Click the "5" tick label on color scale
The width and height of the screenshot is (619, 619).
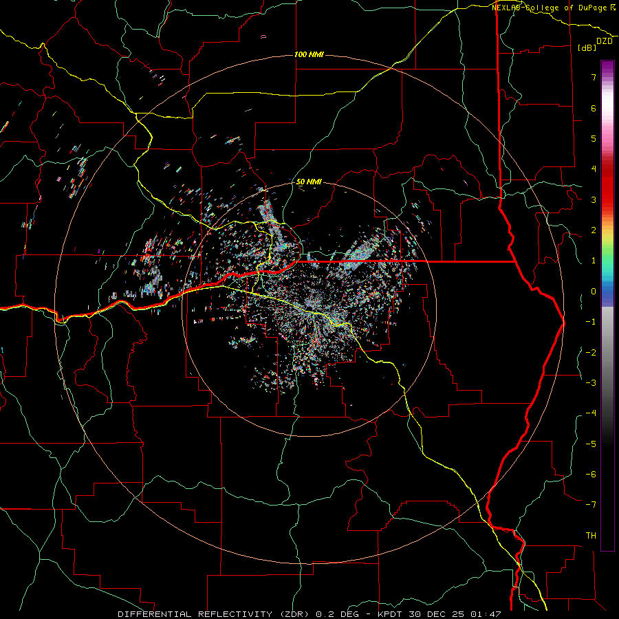593,138
